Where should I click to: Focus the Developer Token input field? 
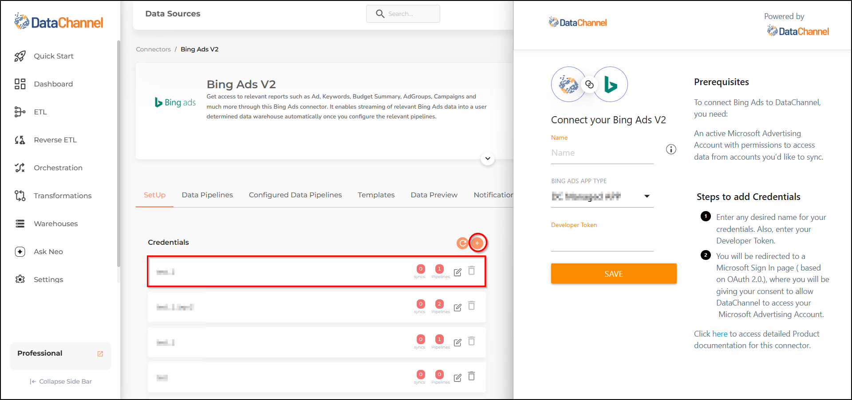point(602,242)
